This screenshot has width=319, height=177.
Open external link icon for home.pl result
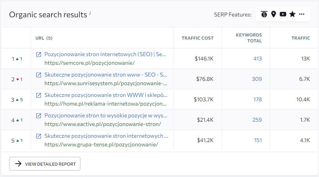38,95
